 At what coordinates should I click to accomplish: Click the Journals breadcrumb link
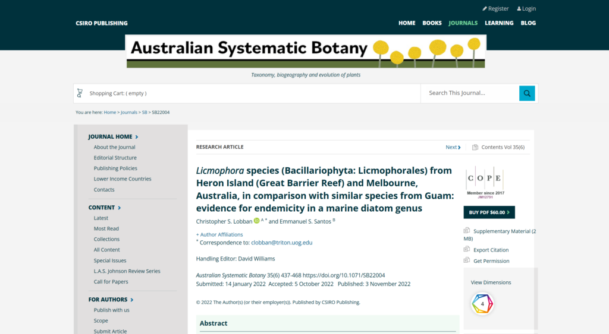(129, 112)
